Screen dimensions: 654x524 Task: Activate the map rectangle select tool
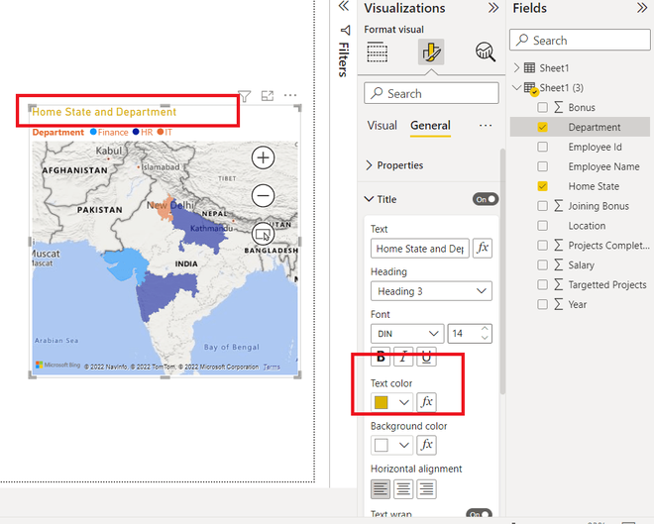263,235
